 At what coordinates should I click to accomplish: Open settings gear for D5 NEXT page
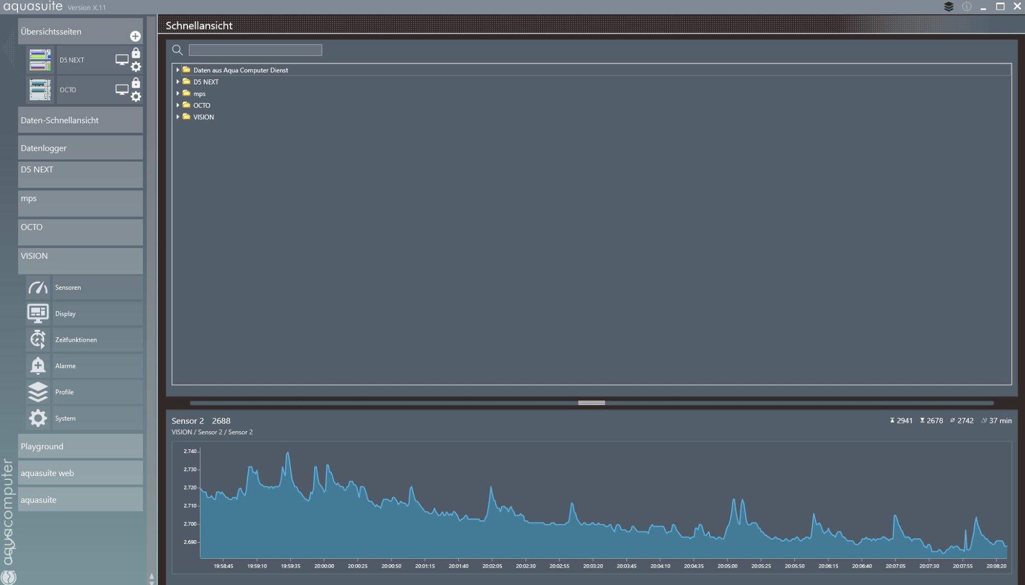point(136,67)
